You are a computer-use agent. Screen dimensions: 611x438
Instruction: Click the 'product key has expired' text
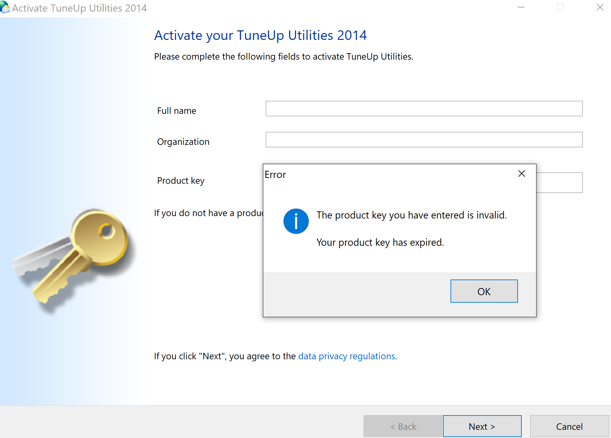click(x=380, y=242)
